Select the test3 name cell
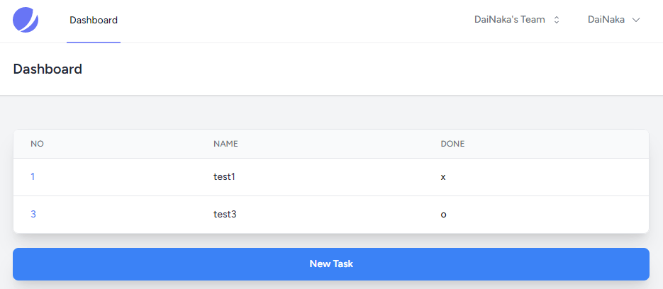This screenshot has width=663, height=289. (225, 214)
